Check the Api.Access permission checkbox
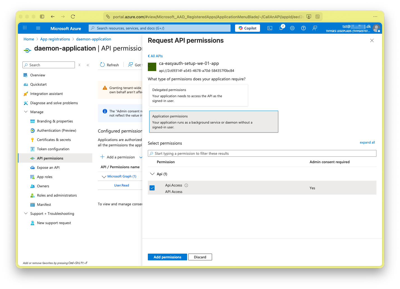The height and width of the screenshot is (289, 400). [152, 188]
